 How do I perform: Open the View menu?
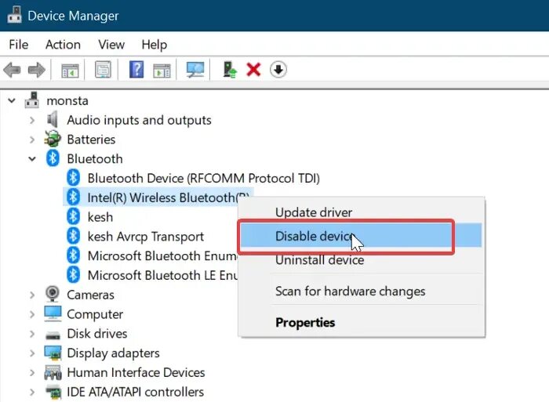(111, 45)
